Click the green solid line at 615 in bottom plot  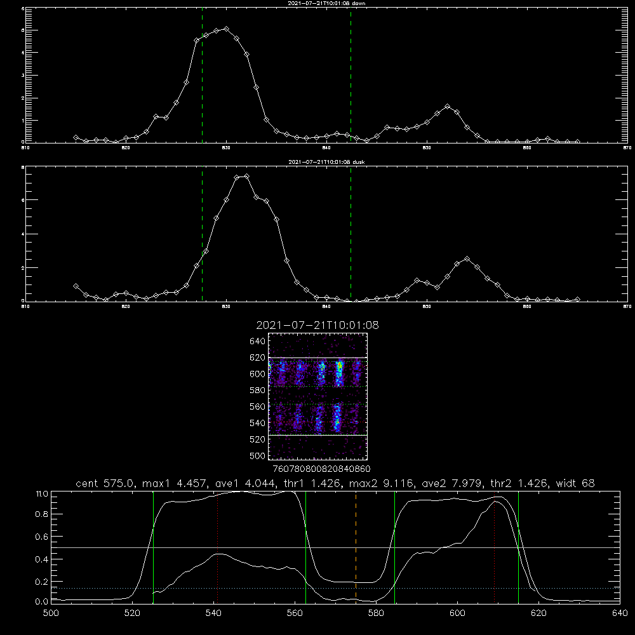pyautogui.click(x=518, y=547)
